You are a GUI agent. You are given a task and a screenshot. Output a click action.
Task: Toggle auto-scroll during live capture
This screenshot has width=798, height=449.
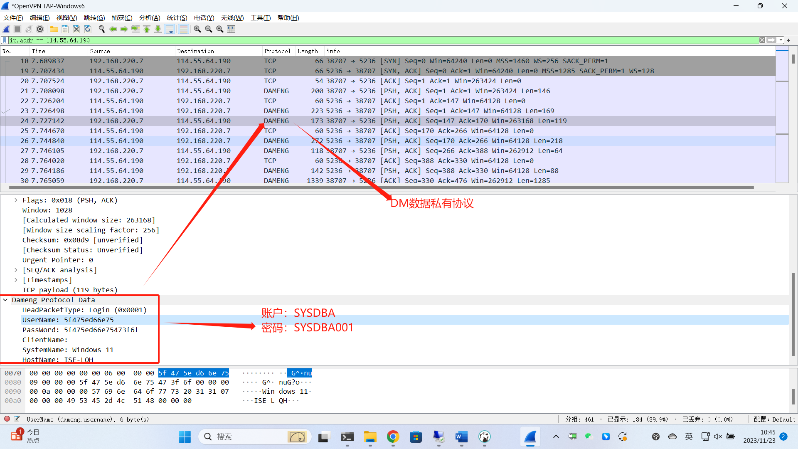[170, 29]
